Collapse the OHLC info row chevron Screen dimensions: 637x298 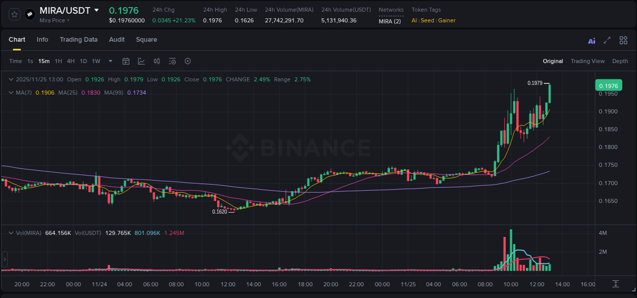tap(10, 79)
